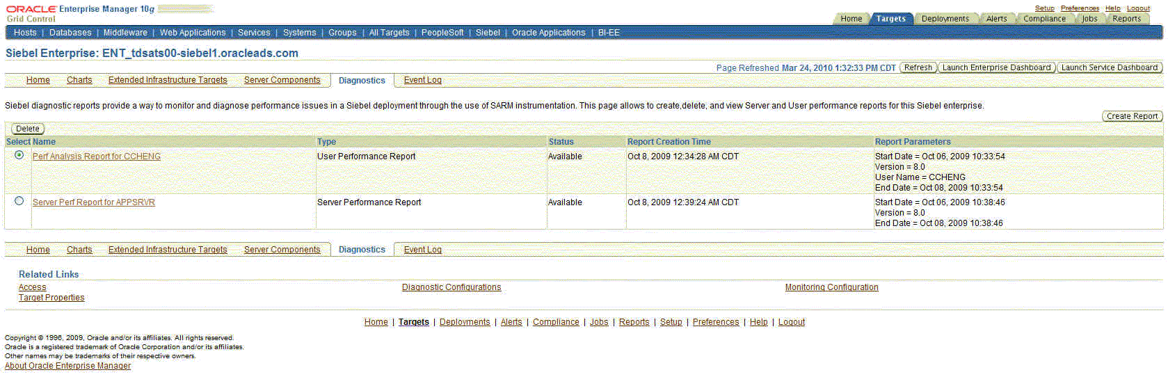
Task: Open Preferences link in top corner
Action: [1080, 8]
